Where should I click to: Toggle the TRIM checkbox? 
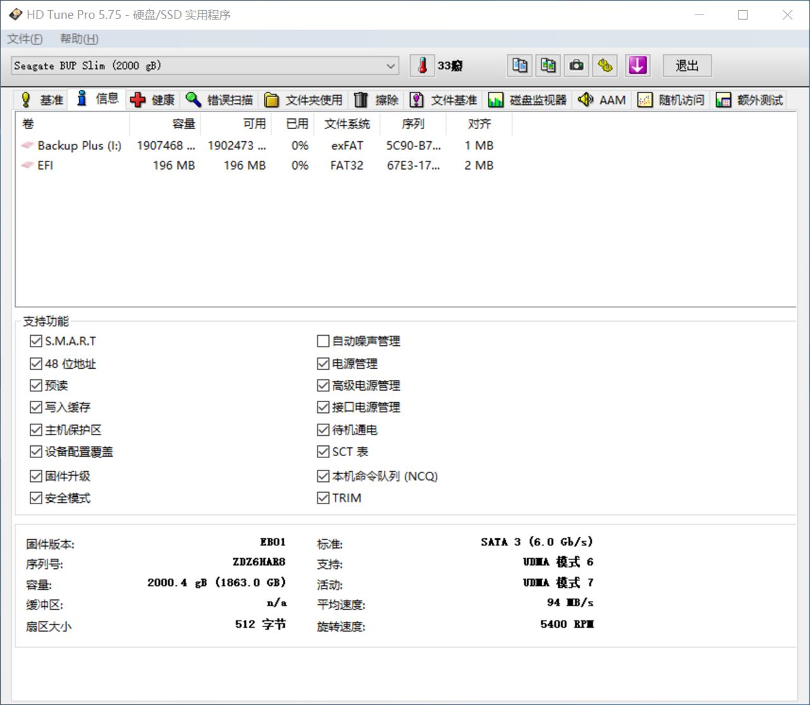click(323, 499)
